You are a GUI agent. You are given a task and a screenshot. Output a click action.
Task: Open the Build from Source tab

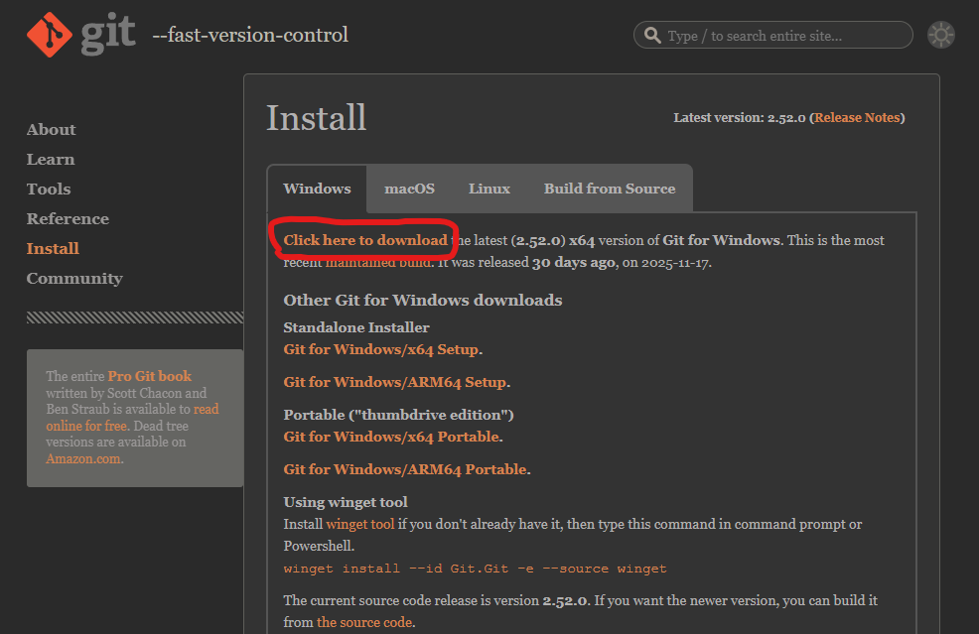pyautogui.click(x=609, y=189)
